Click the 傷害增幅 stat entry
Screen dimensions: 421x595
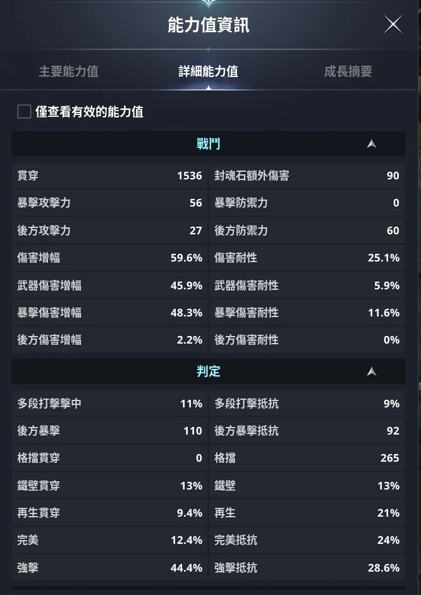click(x=109, y=258)
